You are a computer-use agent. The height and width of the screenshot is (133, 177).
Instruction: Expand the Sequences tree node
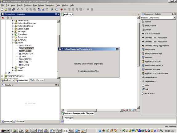click(13, 37)
